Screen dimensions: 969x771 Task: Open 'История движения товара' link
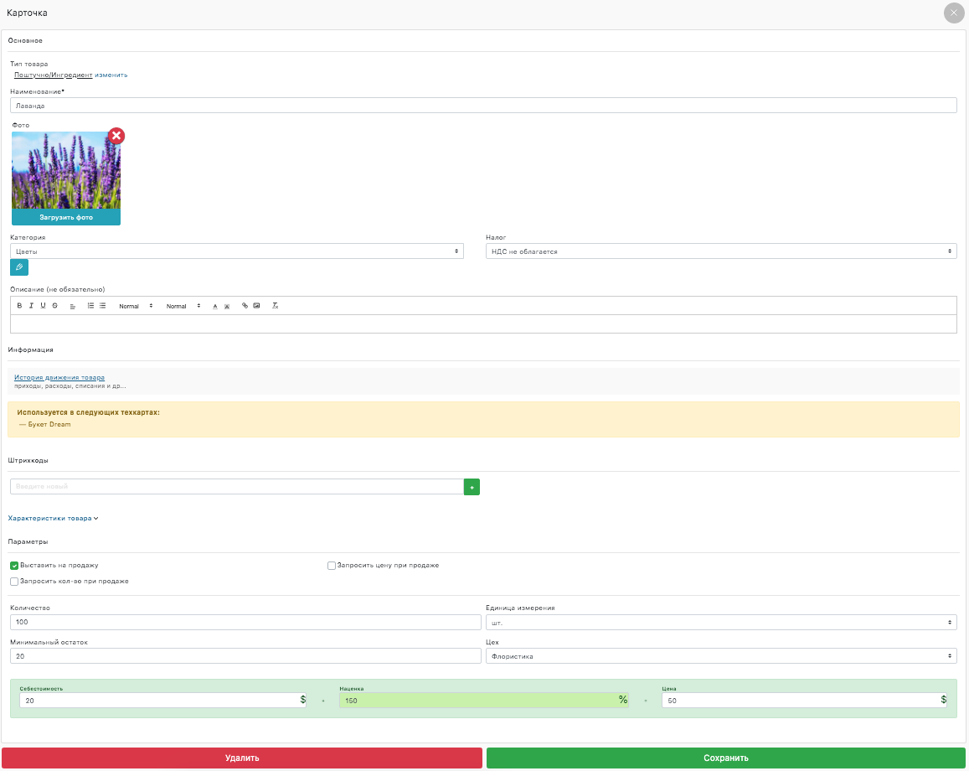click(59, 378)
